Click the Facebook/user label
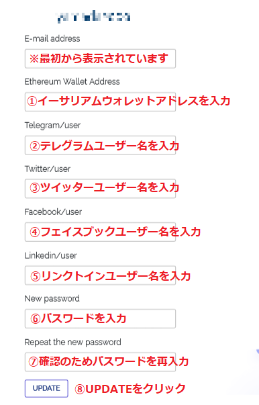The image size is (259, 405). click(x=53, y=212)
